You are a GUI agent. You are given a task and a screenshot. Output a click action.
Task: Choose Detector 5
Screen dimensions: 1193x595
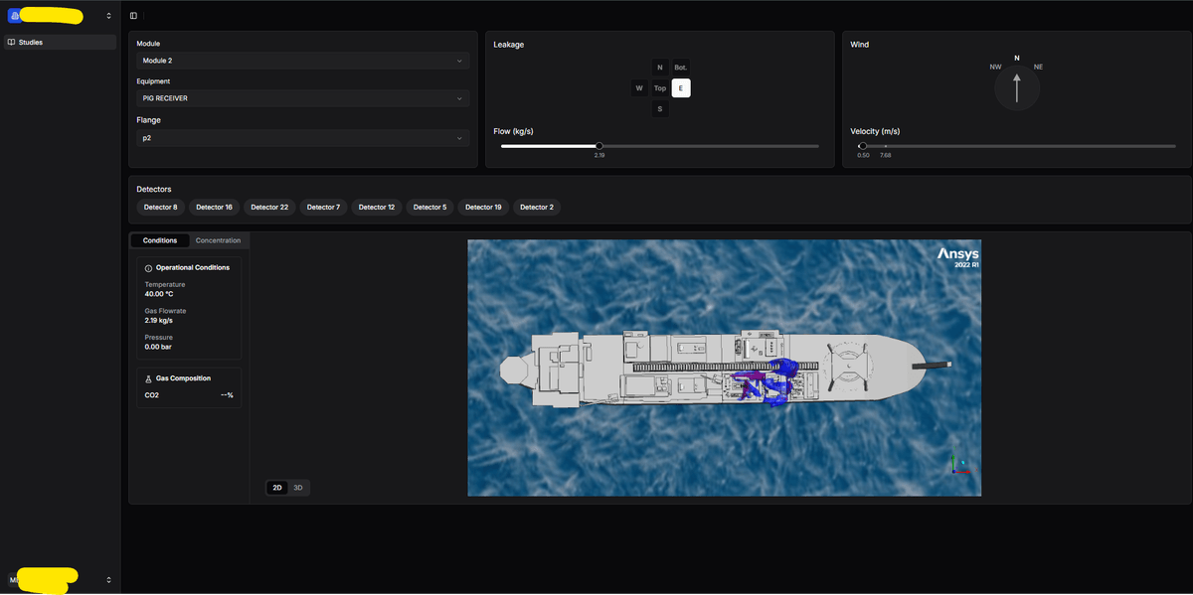[430, 207]
